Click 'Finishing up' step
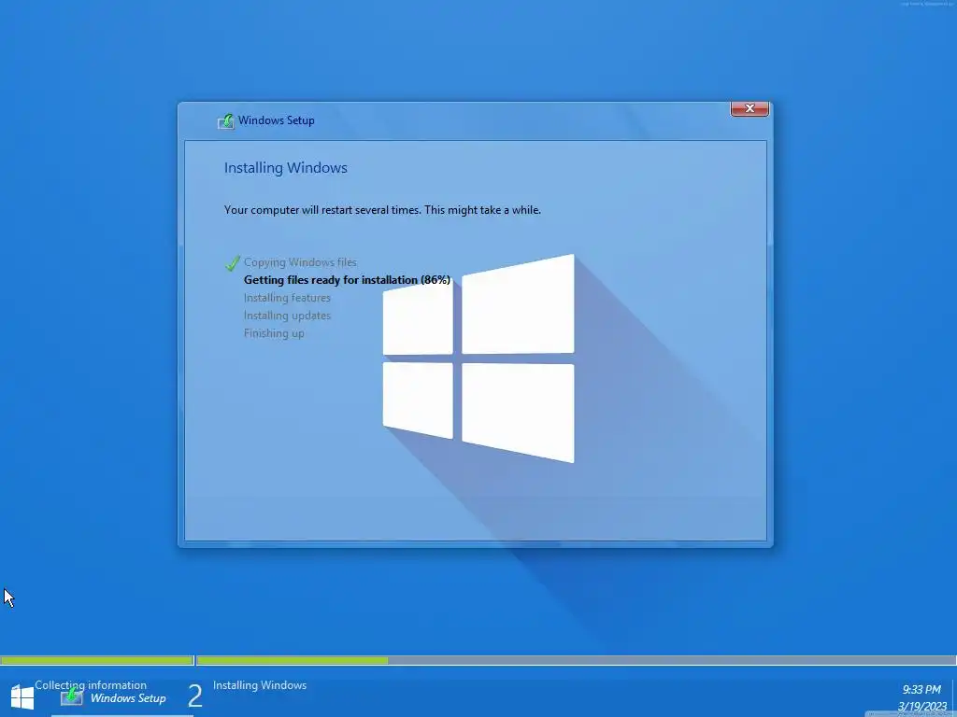Screen dimensions: 957x717 coord(274,333)
